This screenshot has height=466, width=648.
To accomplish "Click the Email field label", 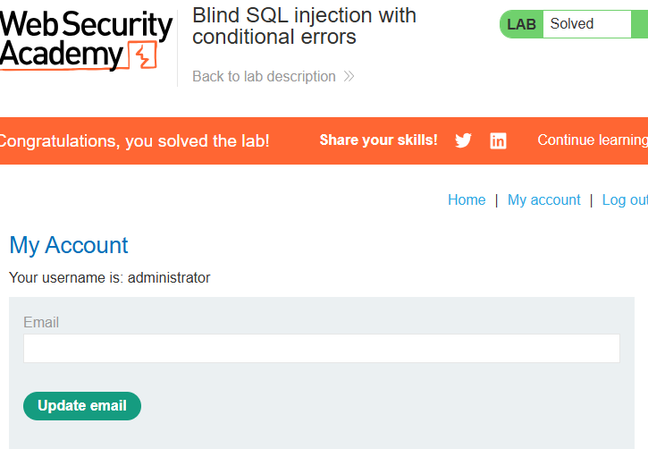I will coord(41,323).
